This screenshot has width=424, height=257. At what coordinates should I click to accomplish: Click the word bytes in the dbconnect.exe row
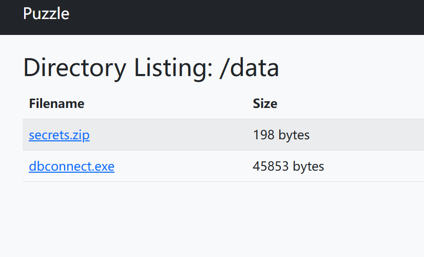[309, 167]
